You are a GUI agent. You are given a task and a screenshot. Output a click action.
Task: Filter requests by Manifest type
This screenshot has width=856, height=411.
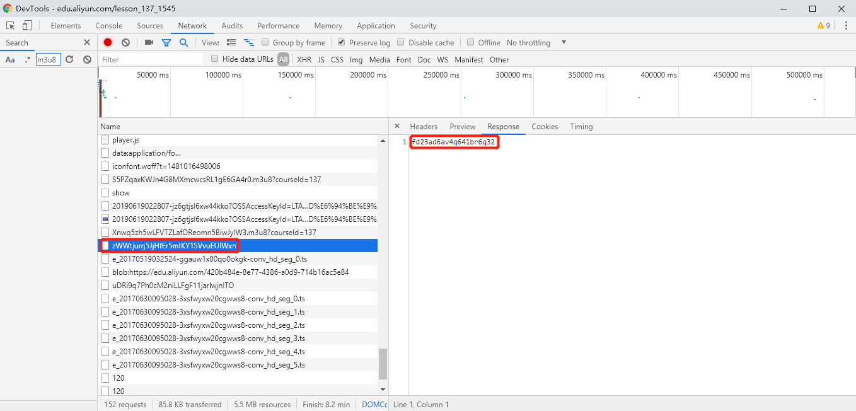[x=469, y=59]
